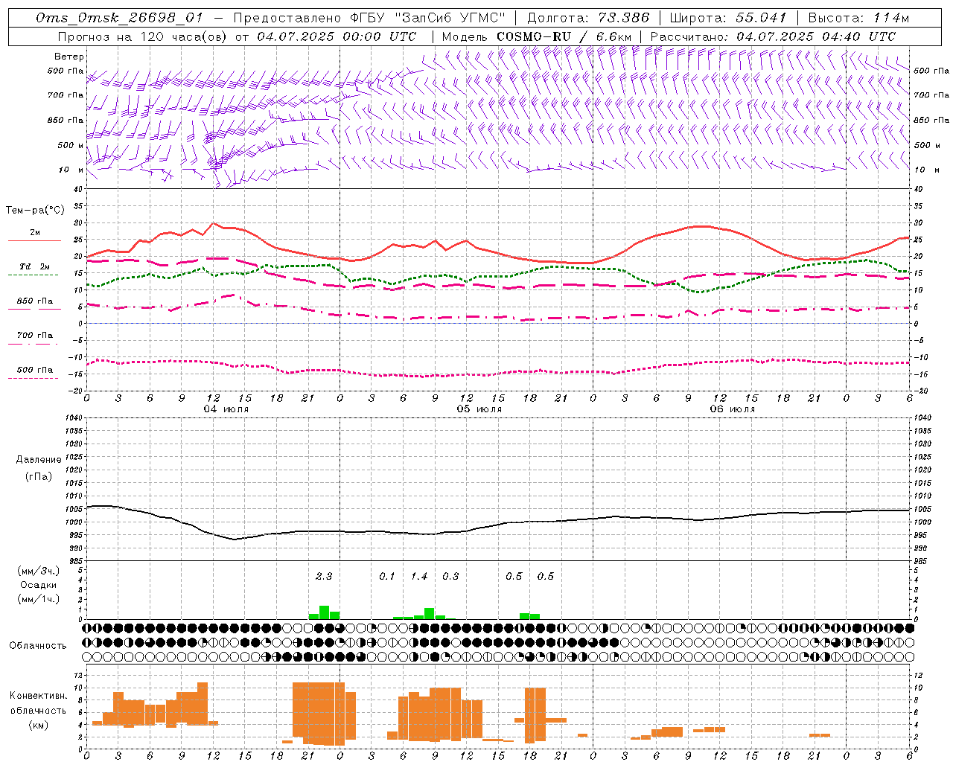Click the "(мм/1ч.)" precipitation unit label
953x762 pixels.
[39, 599]
